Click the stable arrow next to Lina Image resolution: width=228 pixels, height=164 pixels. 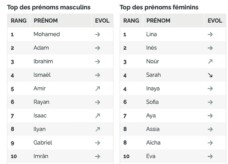tap(210, 34)
